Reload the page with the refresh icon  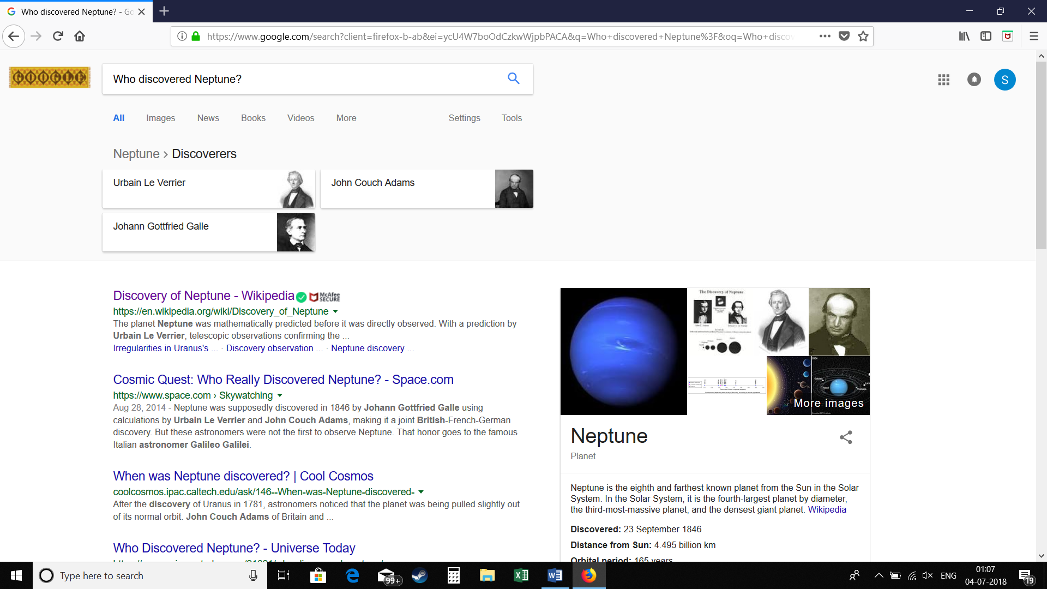(58, 37)
